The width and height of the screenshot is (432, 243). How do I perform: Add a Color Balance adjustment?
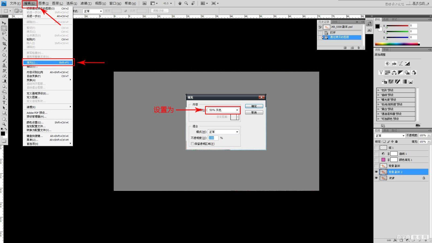point(394,73)
